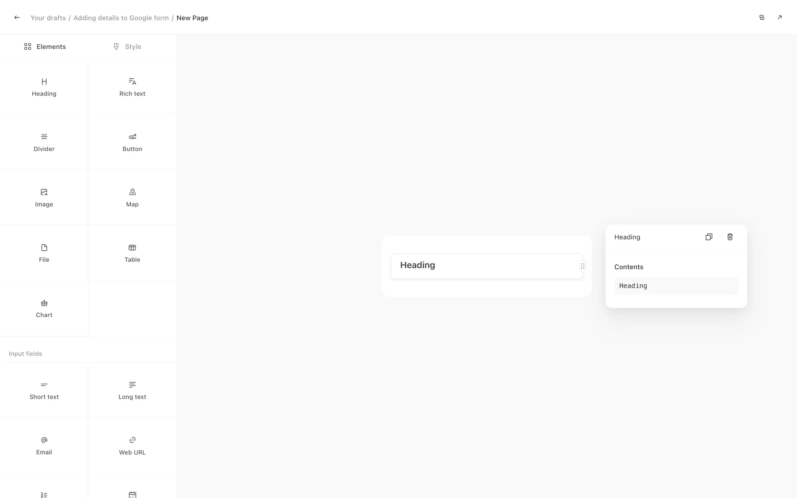Go to Your drafts breadcrumb
The height and width of the screenshot is (498, 797).
point(48,18)
